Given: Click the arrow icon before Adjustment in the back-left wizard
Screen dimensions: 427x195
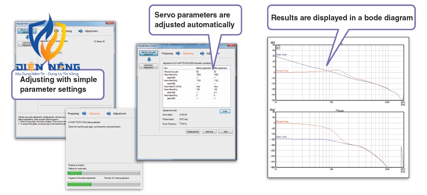Looking at the screenshot, I should pos(81,31).
